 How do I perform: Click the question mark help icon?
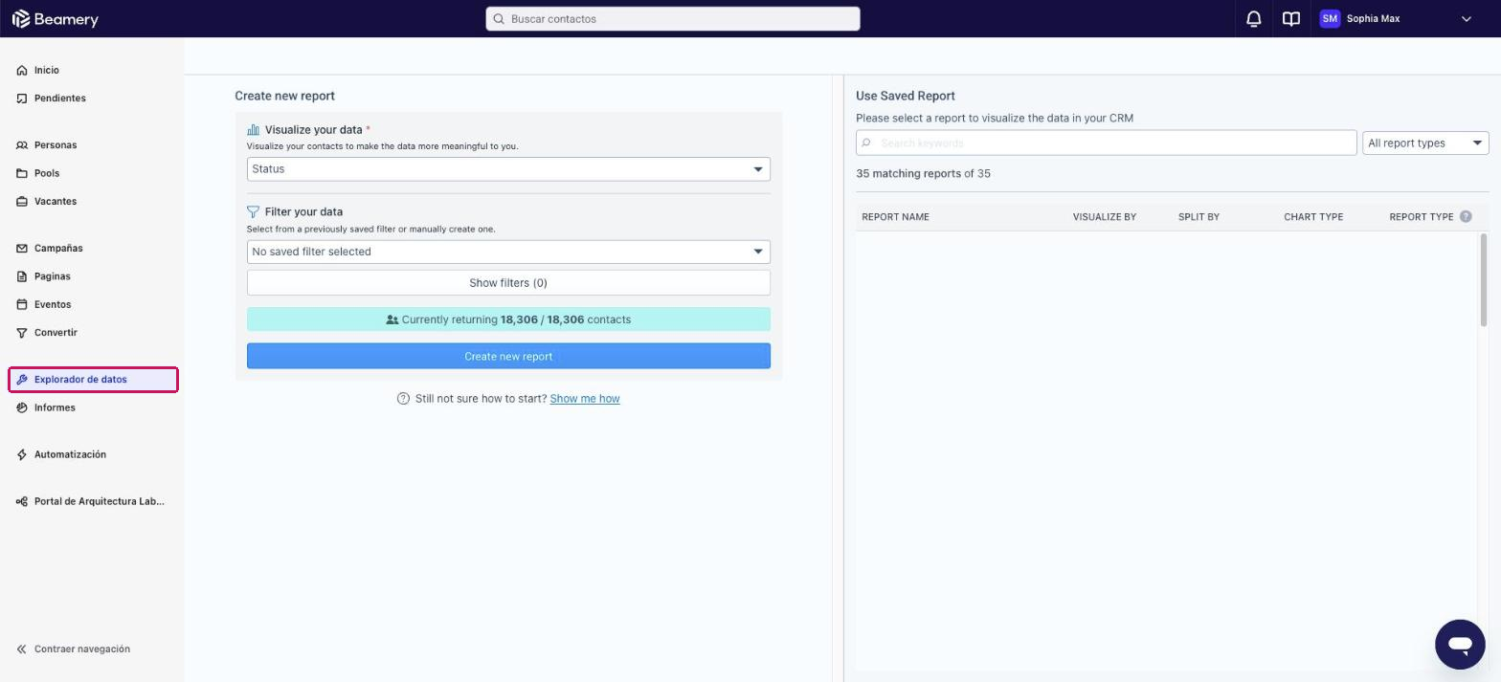pos(403,399)
